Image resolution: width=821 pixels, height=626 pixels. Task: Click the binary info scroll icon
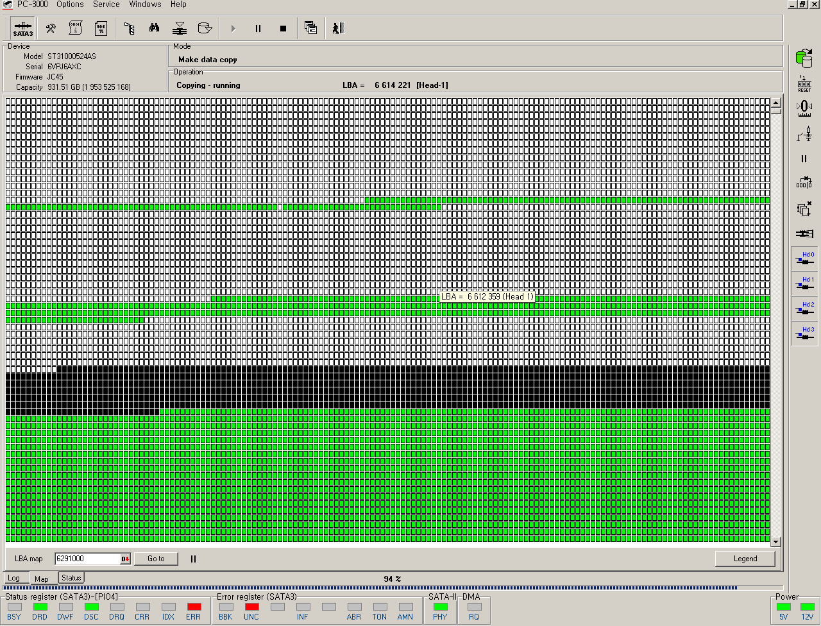pos(76,29)
